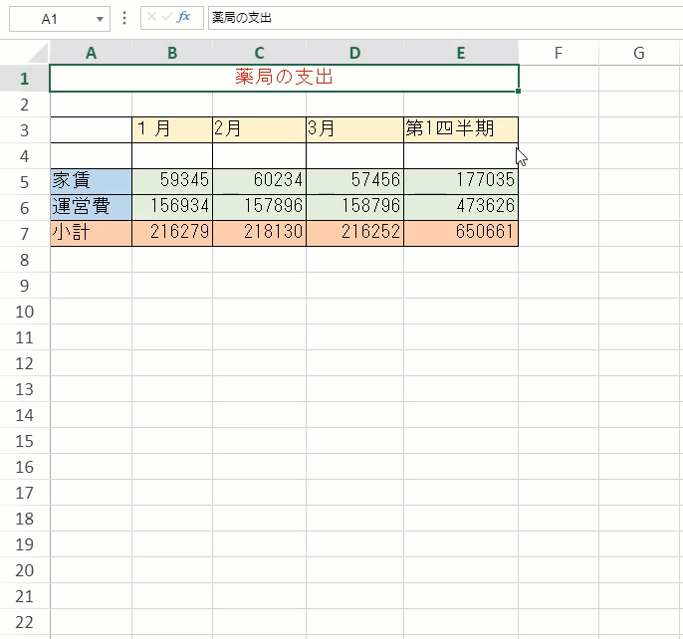Select column E header
The image size is (683, 639).
(x=460, y=54)
